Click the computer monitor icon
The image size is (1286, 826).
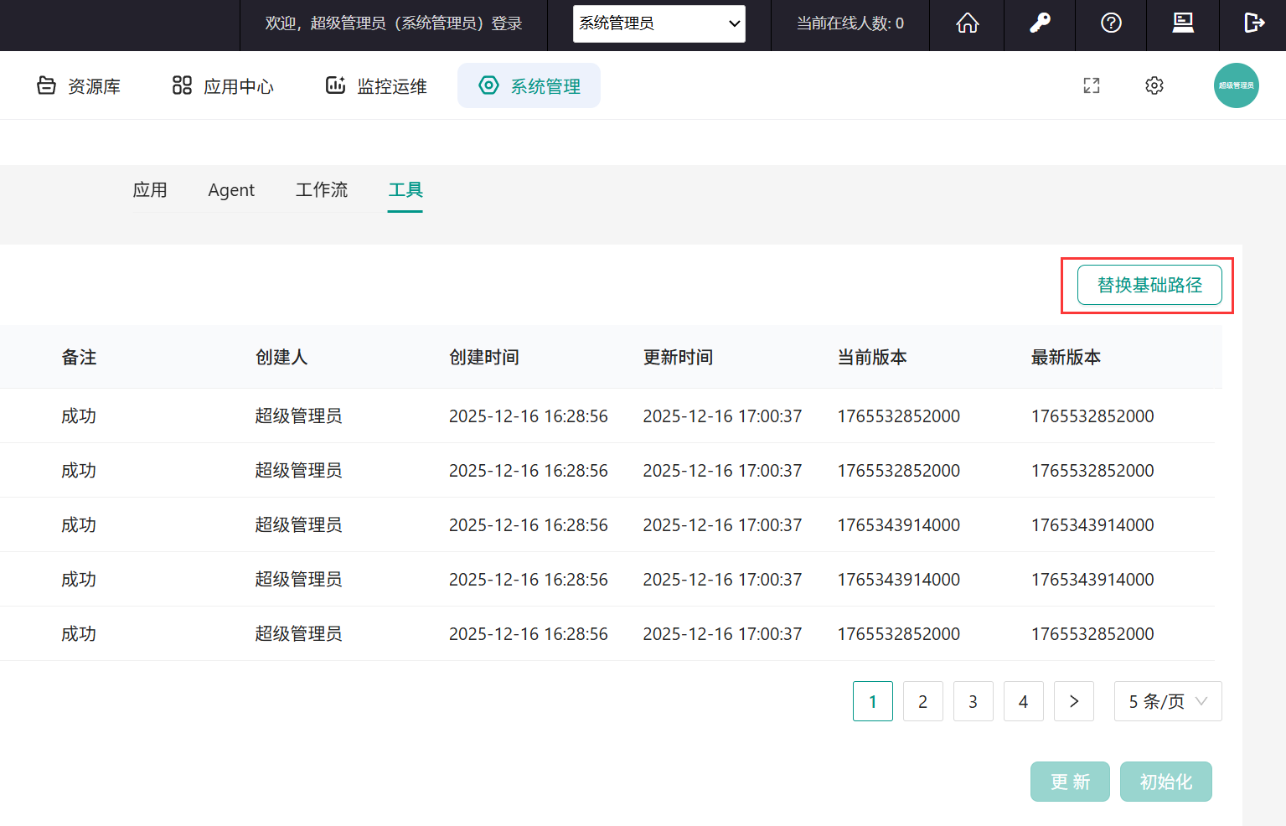[x=1182, y=23]
